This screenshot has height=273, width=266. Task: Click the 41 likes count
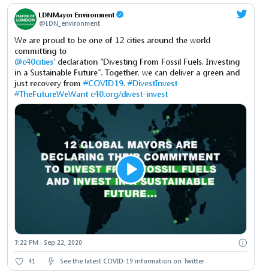(x=32, y=261)
